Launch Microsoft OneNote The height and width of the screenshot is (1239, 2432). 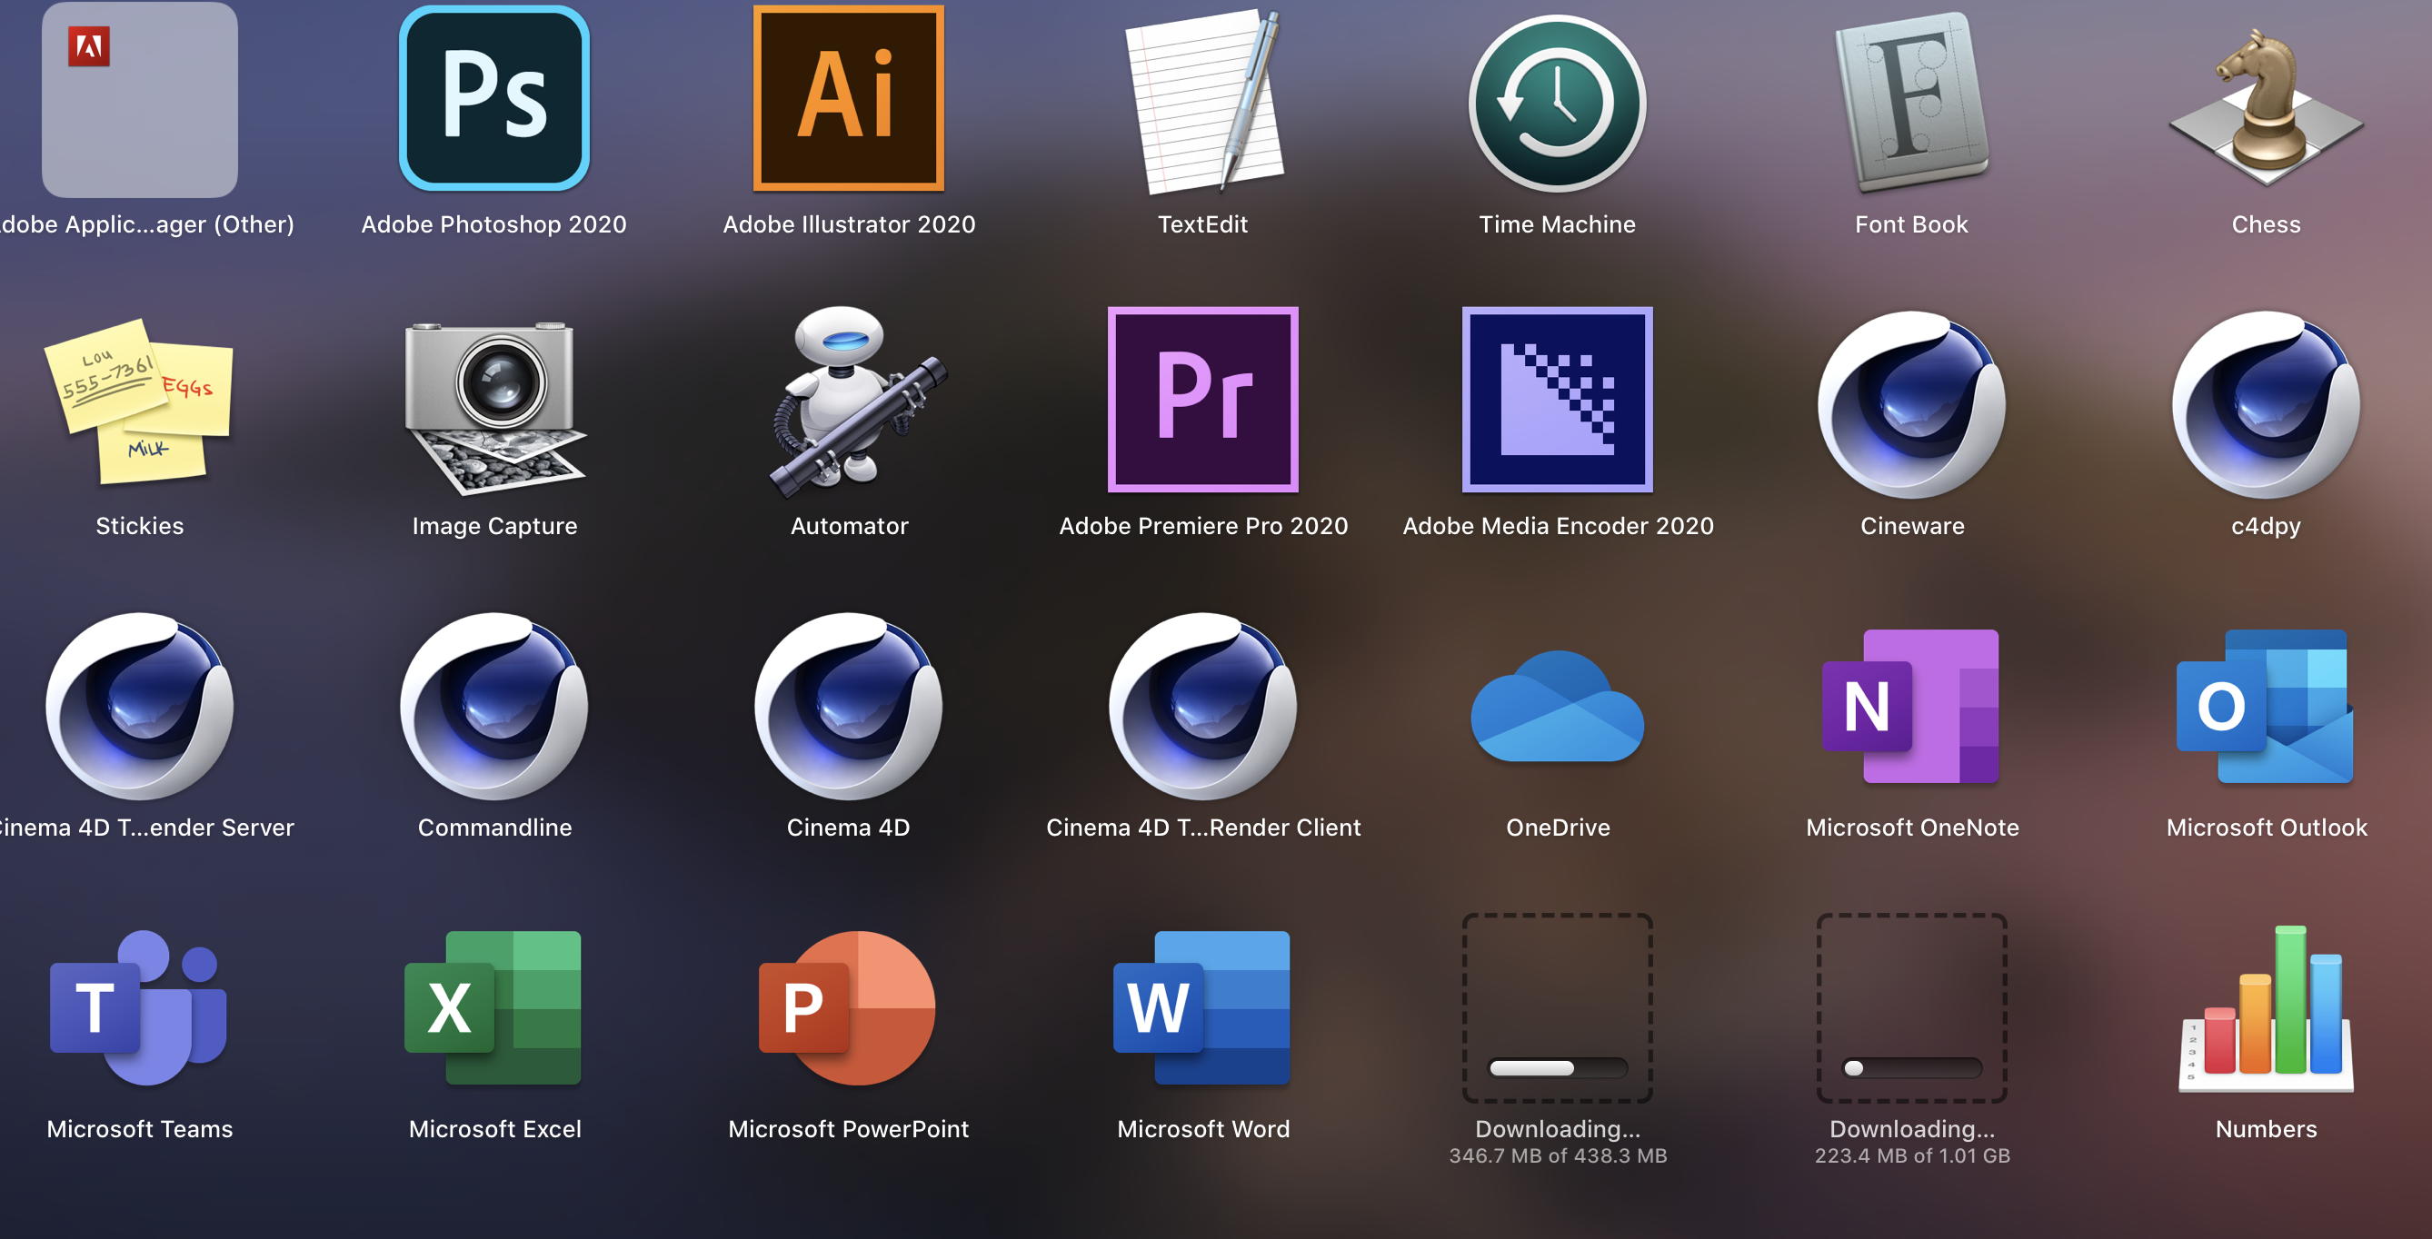click(1911, 706)
